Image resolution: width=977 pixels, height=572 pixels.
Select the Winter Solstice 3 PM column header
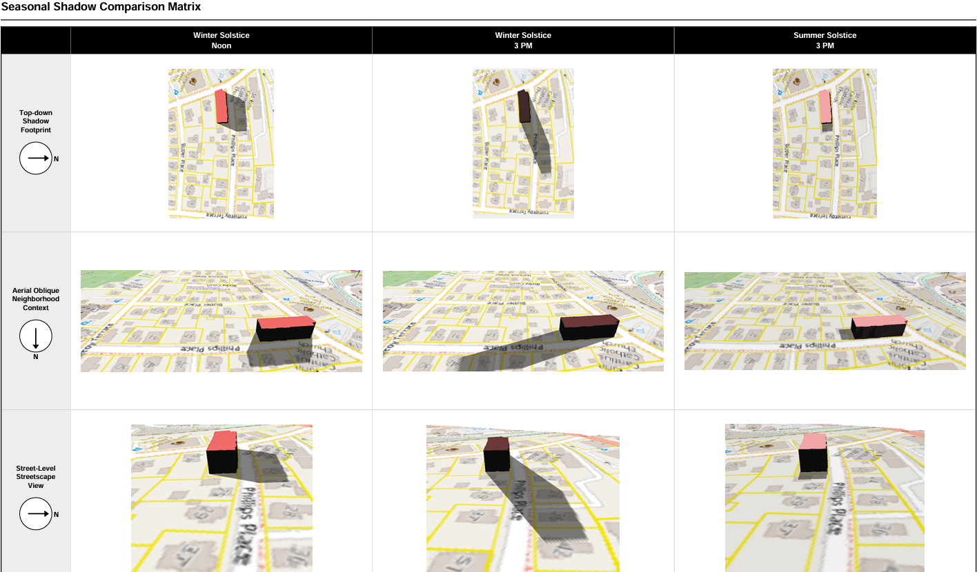pos(523,41)
